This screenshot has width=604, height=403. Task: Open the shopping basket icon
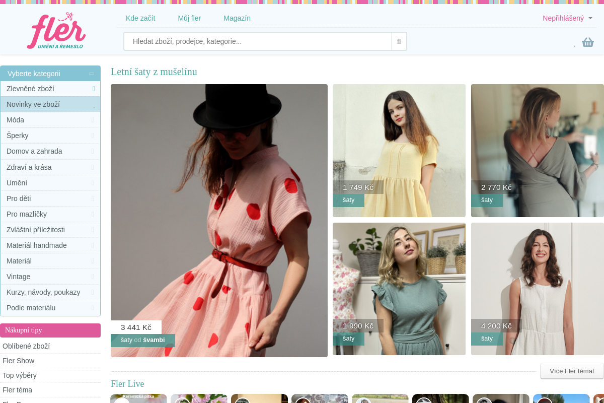[x=588, y=42]
